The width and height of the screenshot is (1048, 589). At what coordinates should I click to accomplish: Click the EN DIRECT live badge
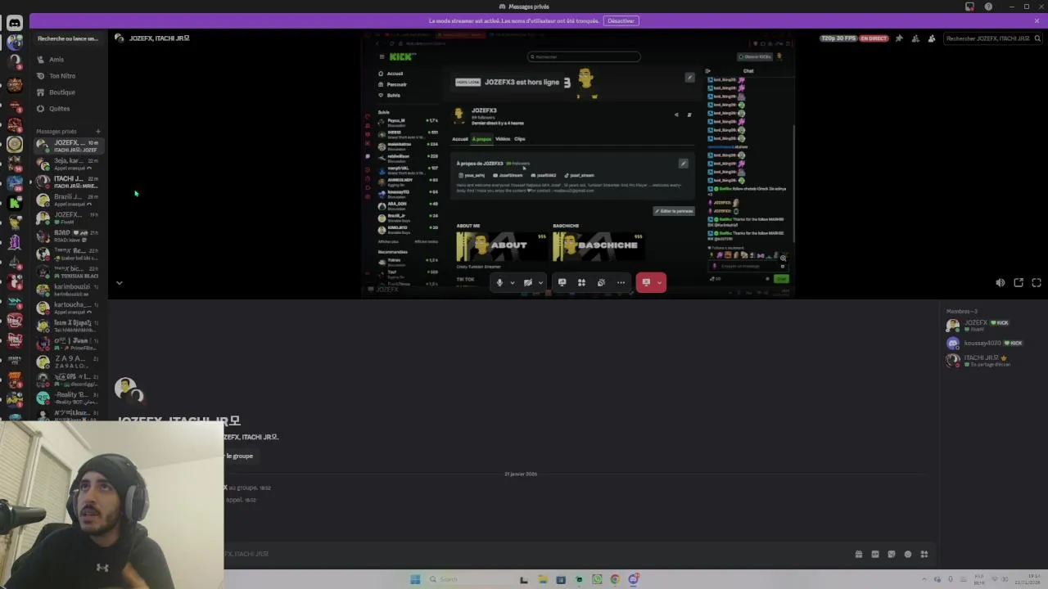point(874,38)
